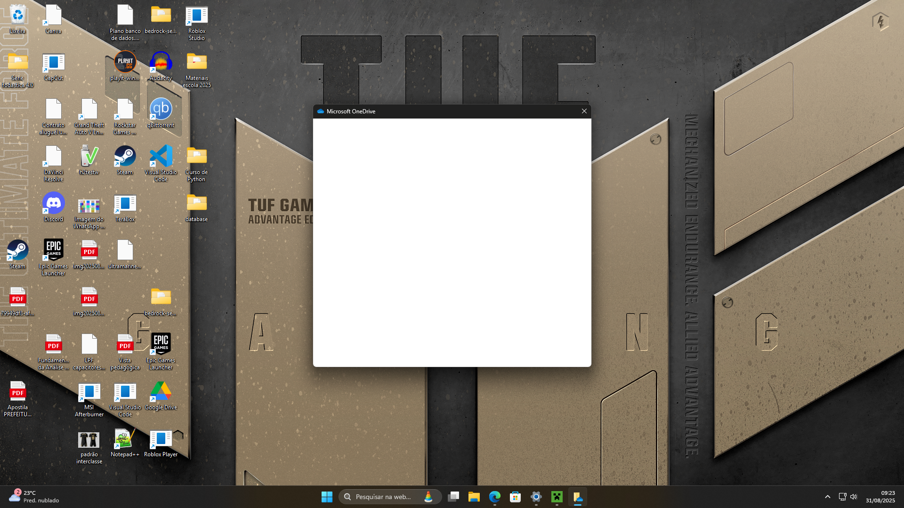The width and height of the screenshot is (904, 508).
Task: Open the Materiais escola 2025 folder
Action: [196, 70]
